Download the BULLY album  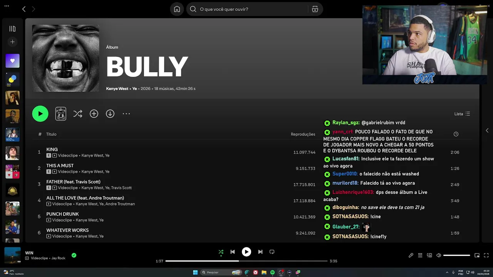click(x=110, y=113)
